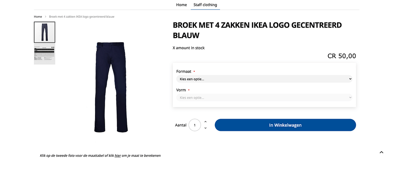Click the product title heading
The width and height of the screenshot is (394, 169).
point(257,30)
